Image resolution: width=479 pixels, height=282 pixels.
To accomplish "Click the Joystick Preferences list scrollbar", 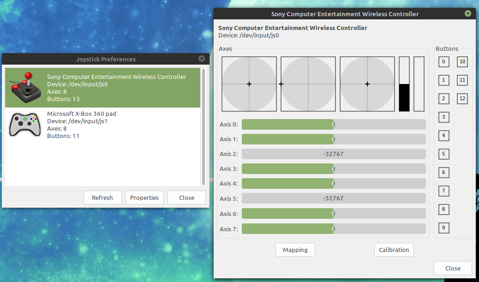I will tap(204, 127).
